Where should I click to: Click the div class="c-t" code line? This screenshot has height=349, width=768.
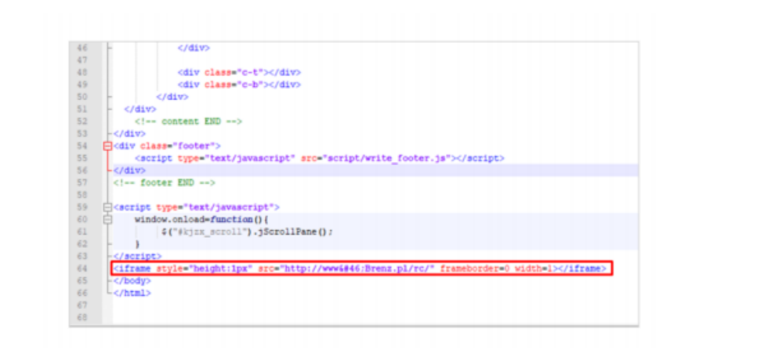(239, 72)
